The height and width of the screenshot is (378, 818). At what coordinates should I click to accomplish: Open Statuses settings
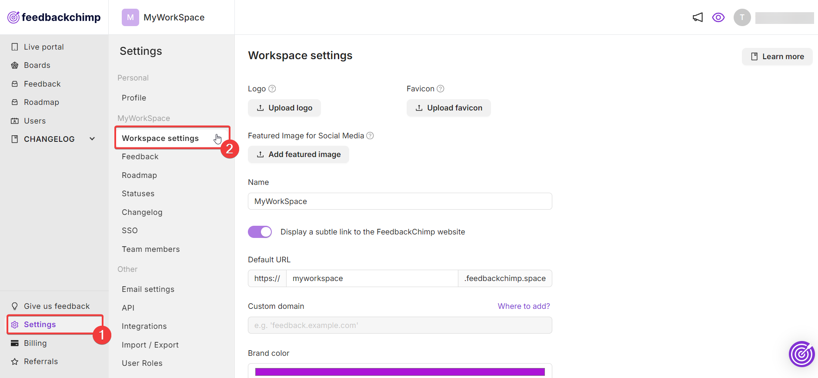coord(138,194)
